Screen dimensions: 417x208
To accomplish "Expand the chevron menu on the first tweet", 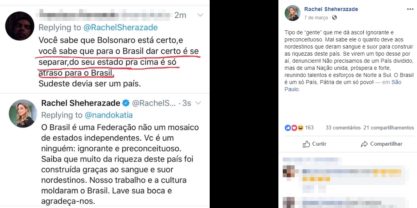I will pyautogui.click(x=200, y=15).
